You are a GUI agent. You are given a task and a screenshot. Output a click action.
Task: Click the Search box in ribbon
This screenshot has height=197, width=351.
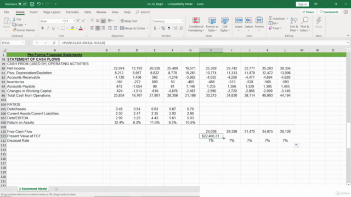143,12
